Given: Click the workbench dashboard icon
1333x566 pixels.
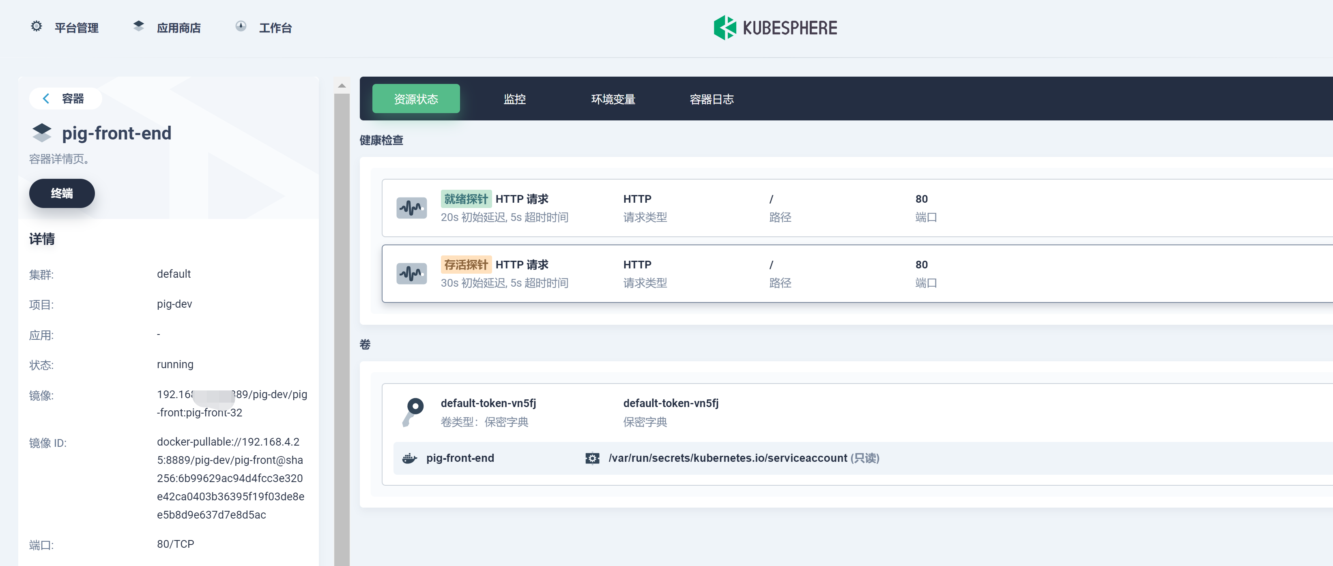Looking at the screenshot, I should [x=241, y=26].
